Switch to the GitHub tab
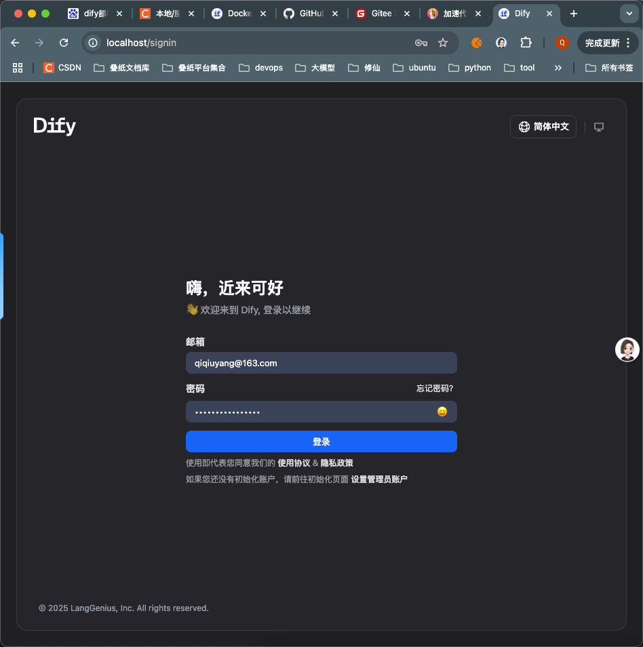 [305, 14]
